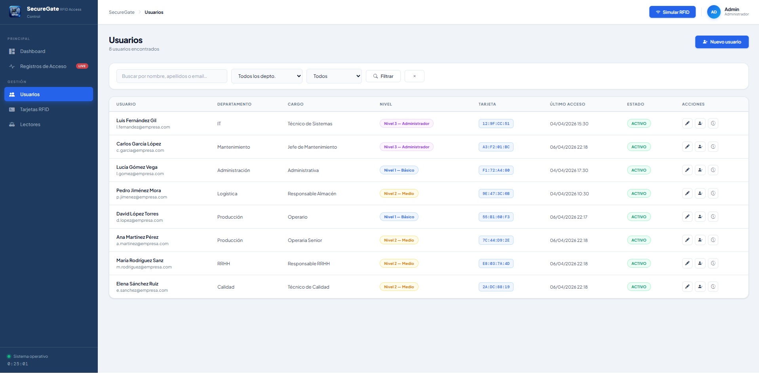The image size is (759, 374).
Task: Click the pencil edit icon for Luis Fernández Gil
Action: pos(687,123)
